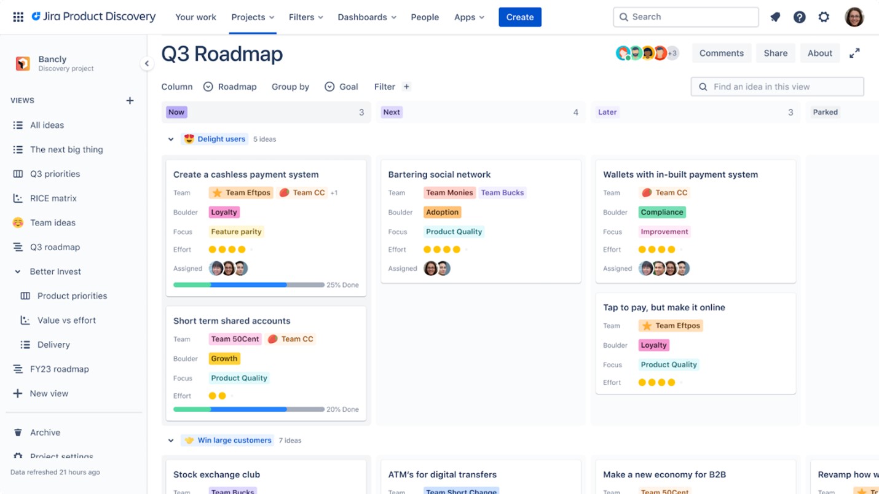Image resolution: width=879 pixels, height=494 pixels.
Task: Add a filter with the plus icon
Action: click(x=406, y=87)
